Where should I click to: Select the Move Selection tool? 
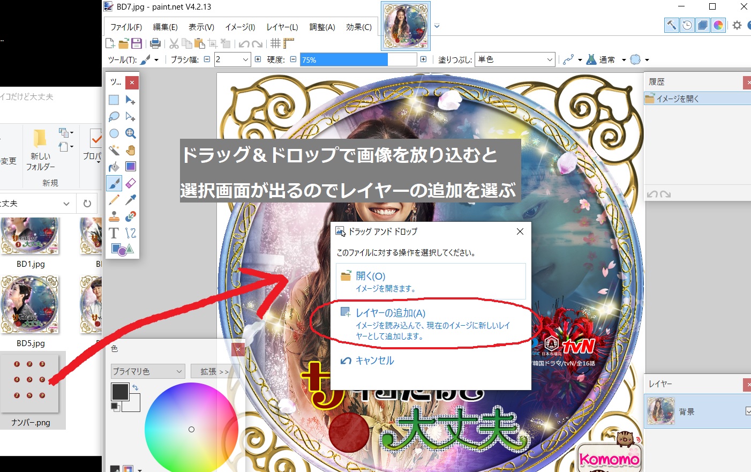tap(130, 116)
